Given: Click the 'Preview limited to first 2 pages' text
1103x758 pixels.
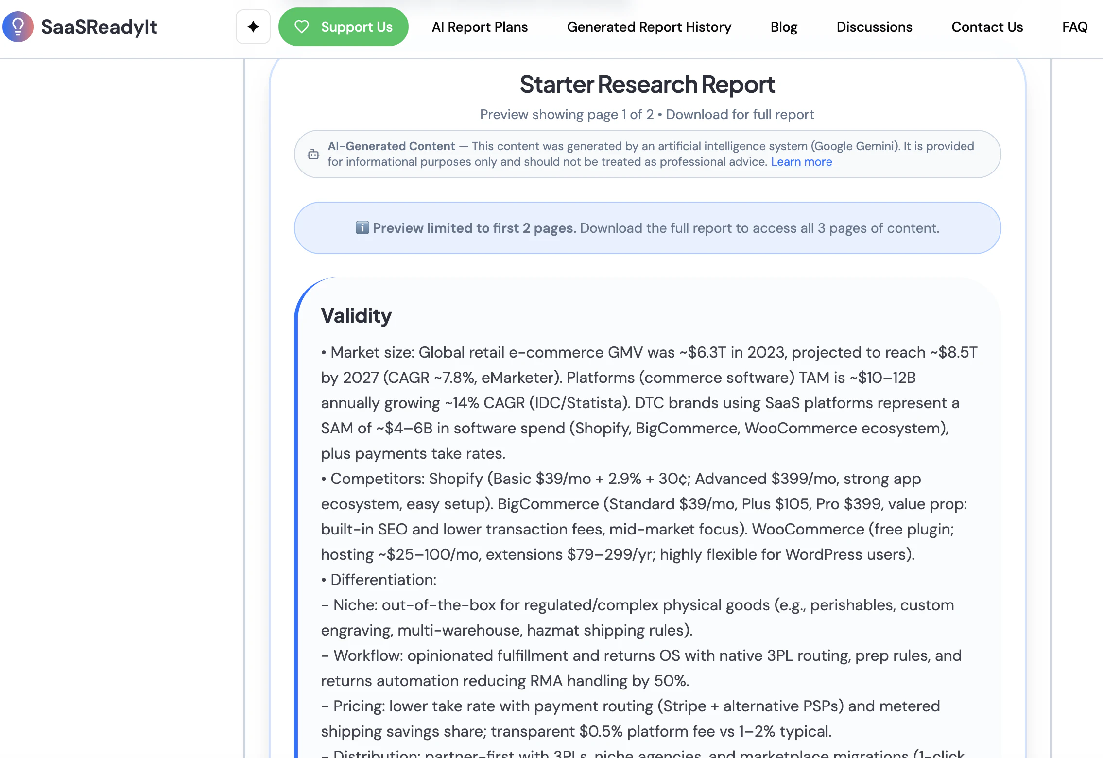Looking at the screenshot, I should [474, 228].
